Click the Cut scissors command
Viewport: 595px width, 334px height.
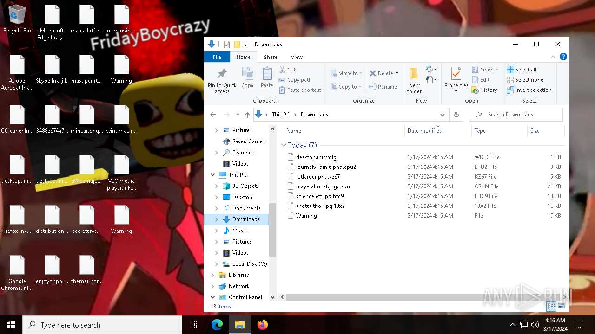click(x=287, y=70)
